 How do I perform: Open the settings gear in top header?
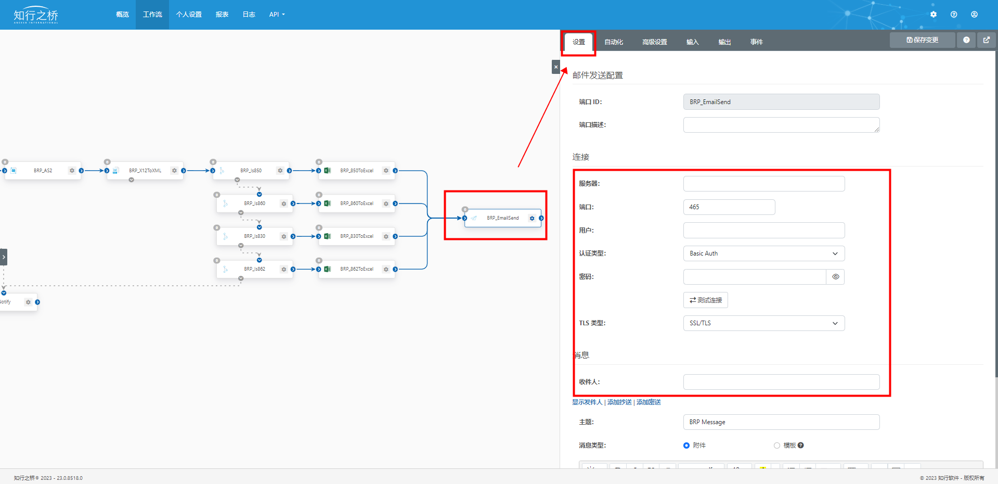pyautogui.click(x=934, y=15)
